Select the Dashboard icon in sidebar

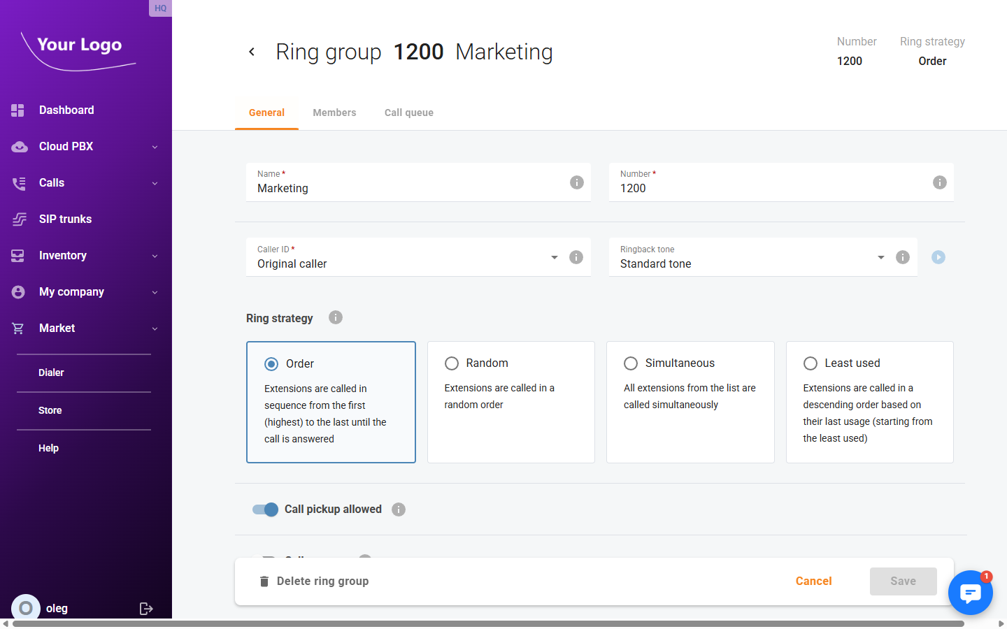point(17,110)
